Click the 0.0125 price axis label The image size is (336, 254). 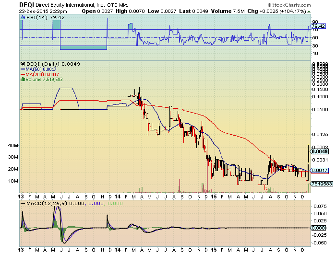pyautogui.click(x=320, y=134)
